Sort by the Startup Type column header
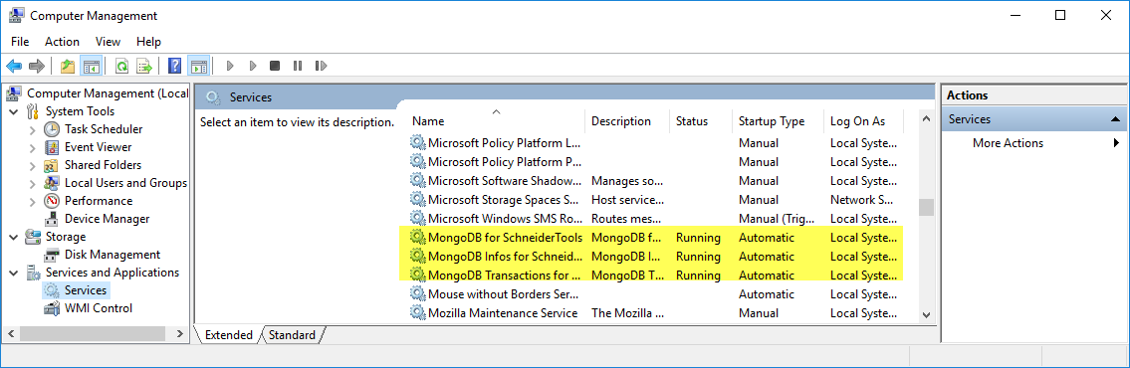This screenshot has height=368, width=1130. (778, 121)
